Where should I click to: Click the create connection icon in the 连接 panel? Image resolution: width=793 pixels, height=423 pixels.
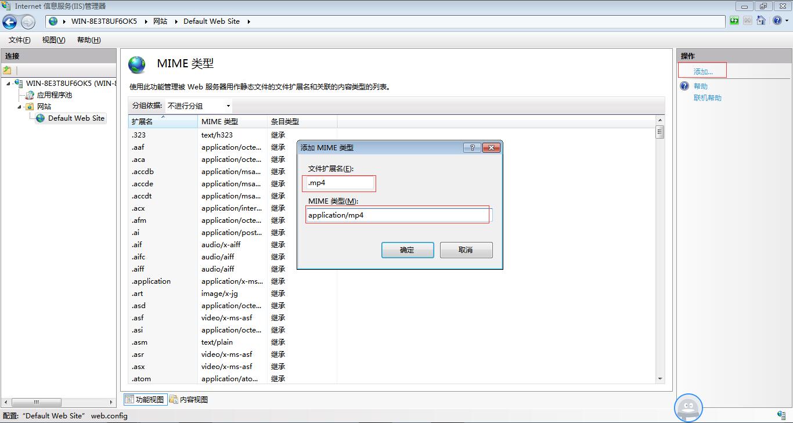[8, 70]
